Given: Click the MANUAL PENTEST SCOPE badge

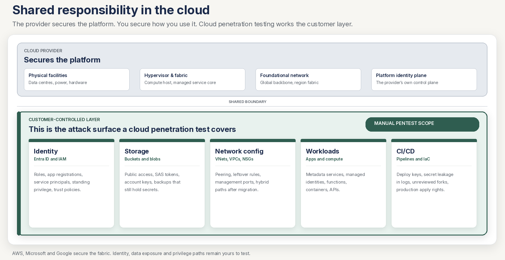Looking at the screenshot, I should 422,124.
